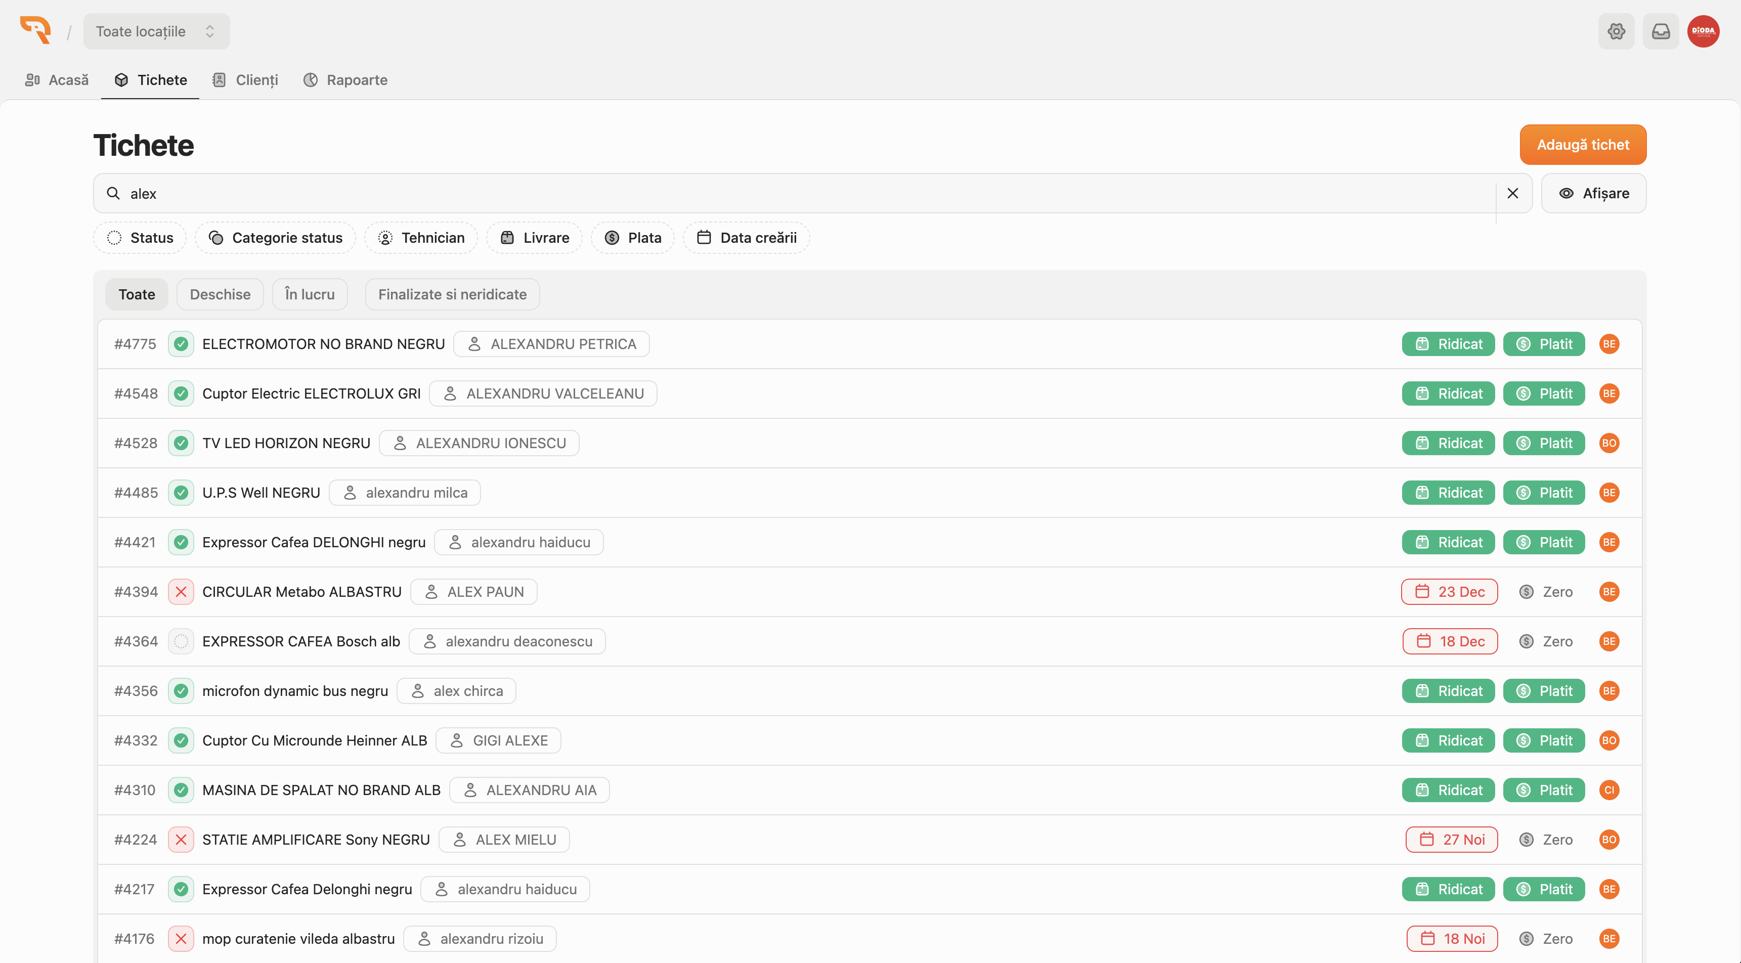Open client ALEXANDRU PETRICA link
Image resolution: width=1741 pixels, height=963 pixels.
click(x=551, y=344)
